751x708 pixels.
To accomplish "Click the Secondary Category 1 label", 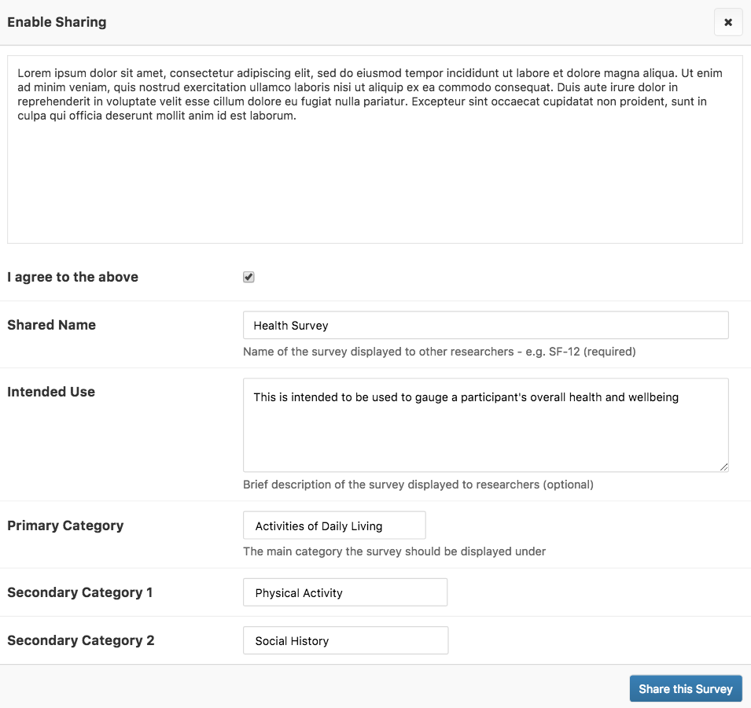I will click(80, 592).
